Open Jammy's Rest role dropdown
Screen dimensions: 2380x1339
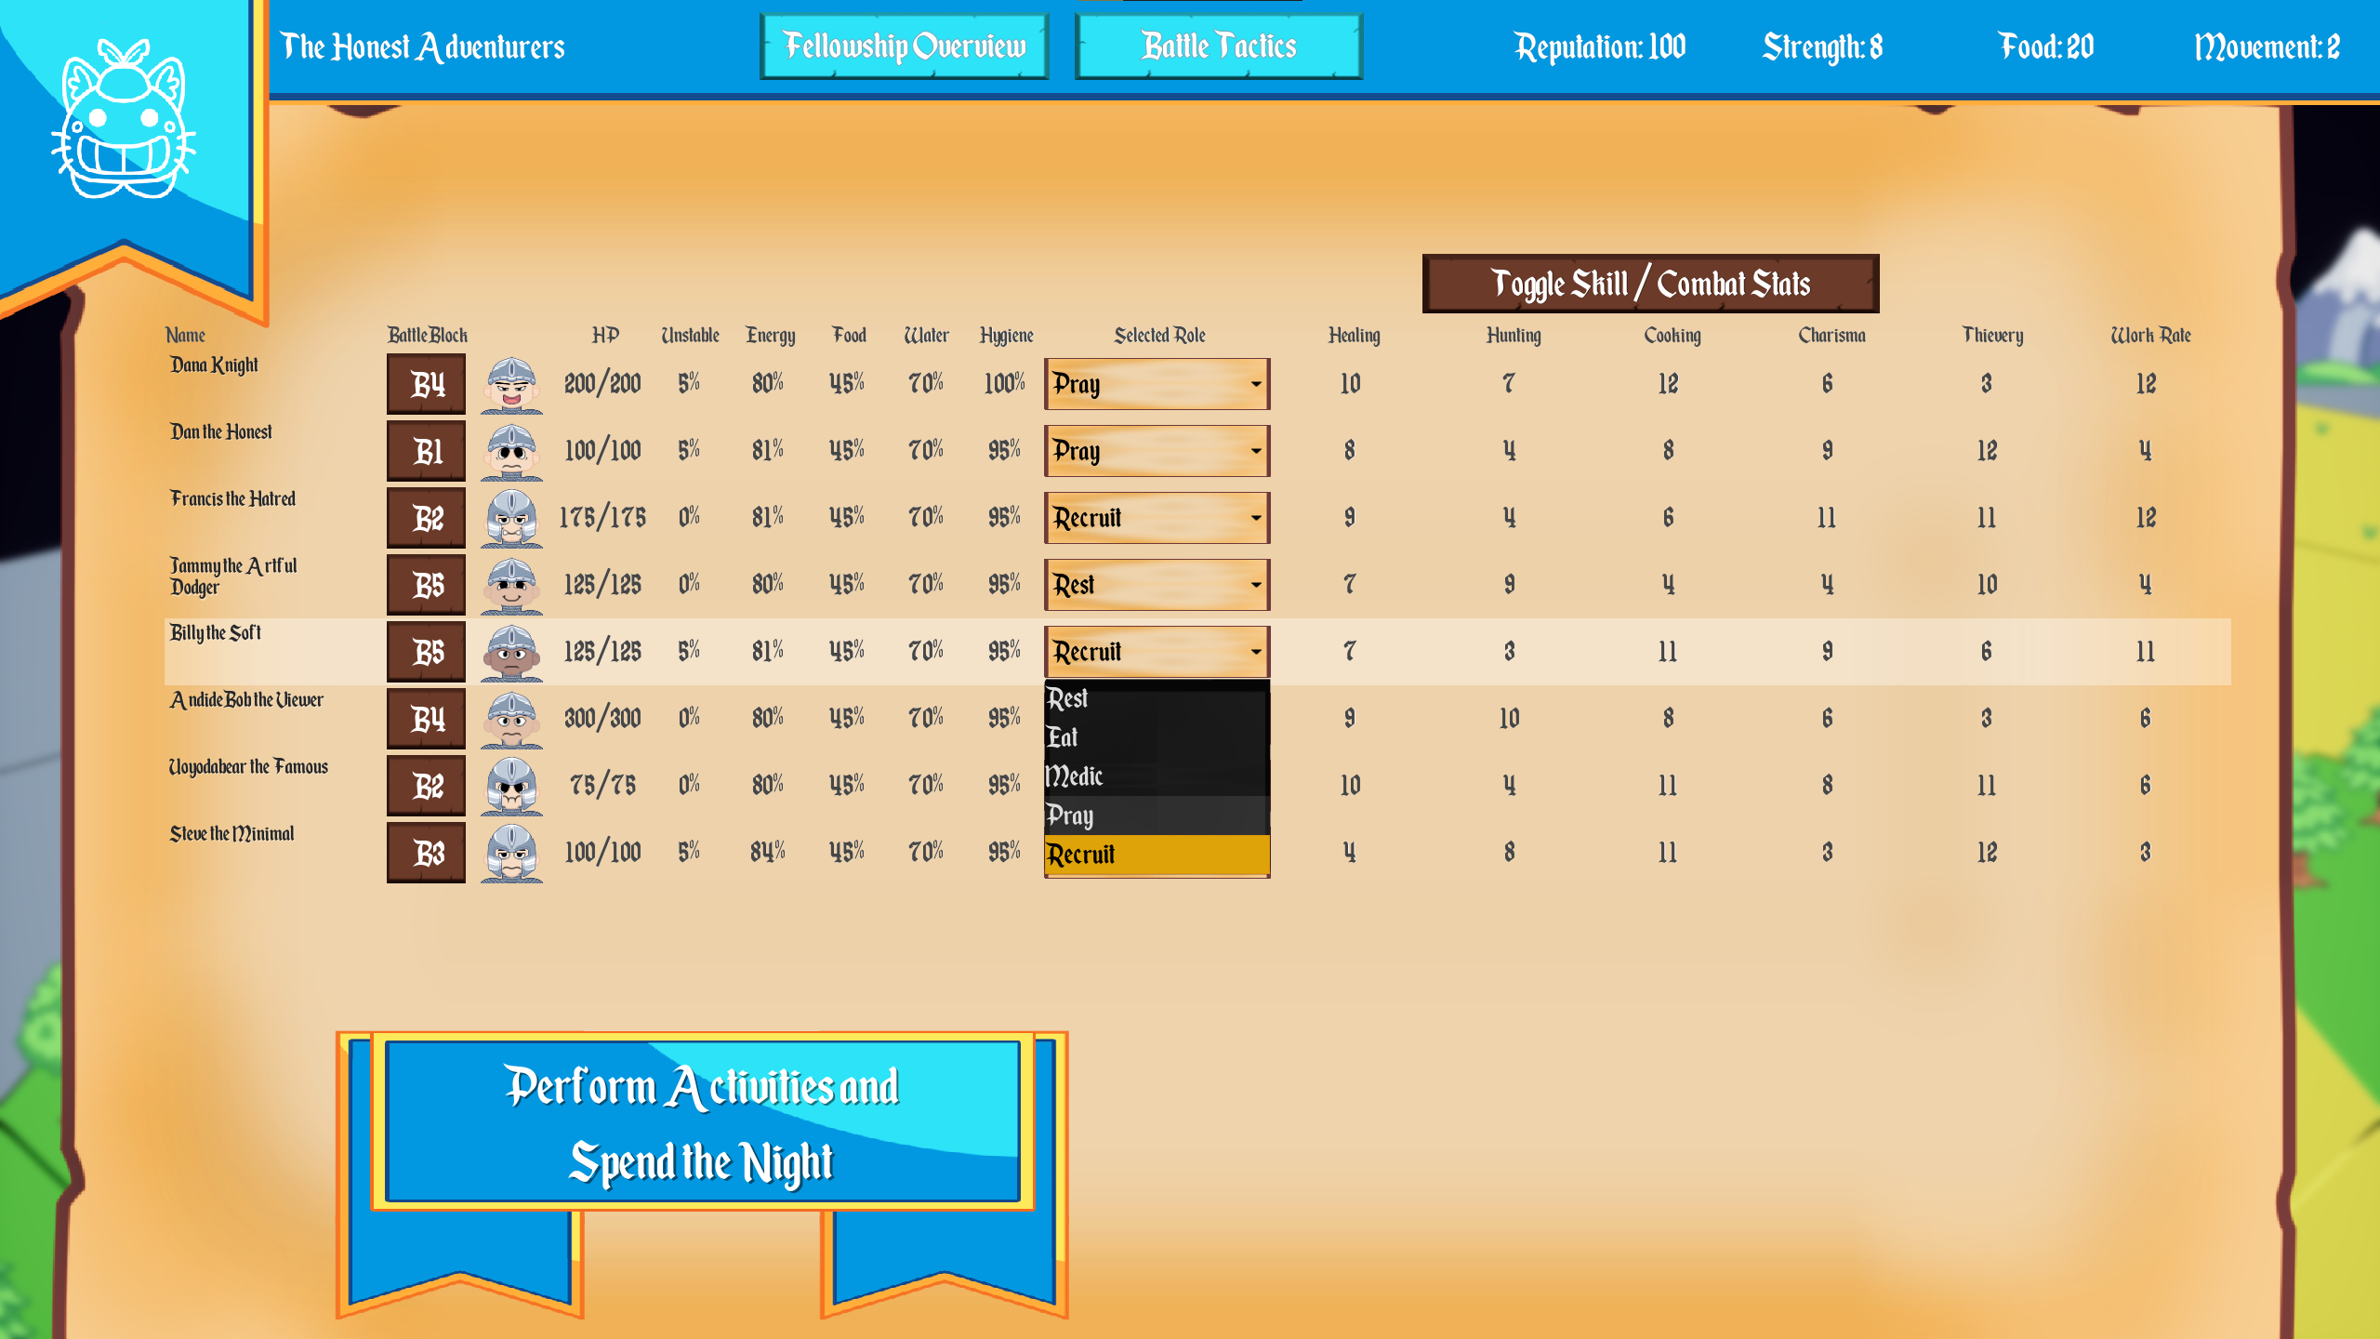(x=1157, y=584)
